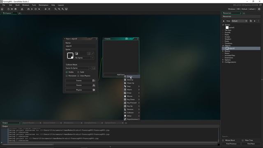Save project using toolbar disk icon
Viewport: 263px width, 148px height.
coord(16,9)
